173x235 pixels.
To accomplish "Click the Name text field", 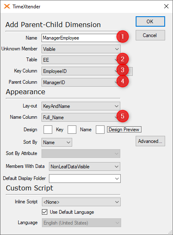I will pyautogui.click(x=81, y=38).
